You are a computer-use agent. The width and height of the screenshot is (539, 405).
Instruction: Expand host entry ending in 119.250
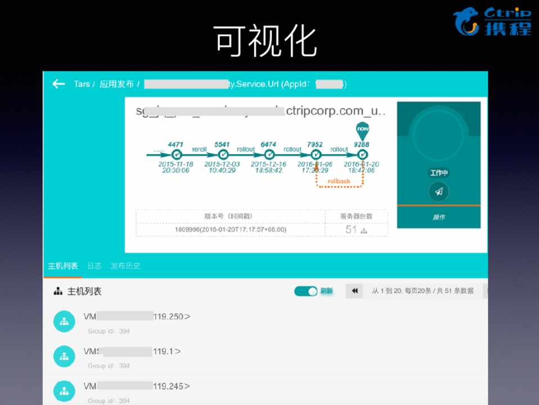click(x=187, y=317)
